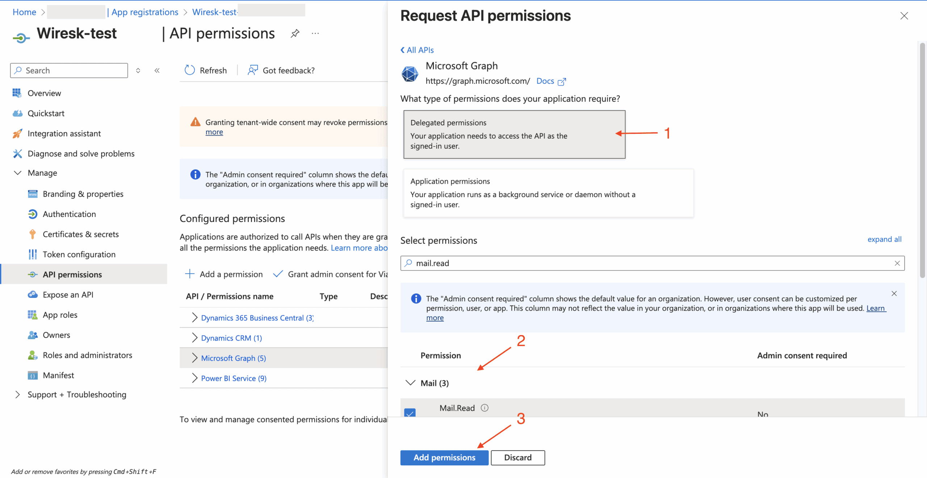Click the Owners people icon
Screen dimensions: 927x478
[x=33, y=335]
